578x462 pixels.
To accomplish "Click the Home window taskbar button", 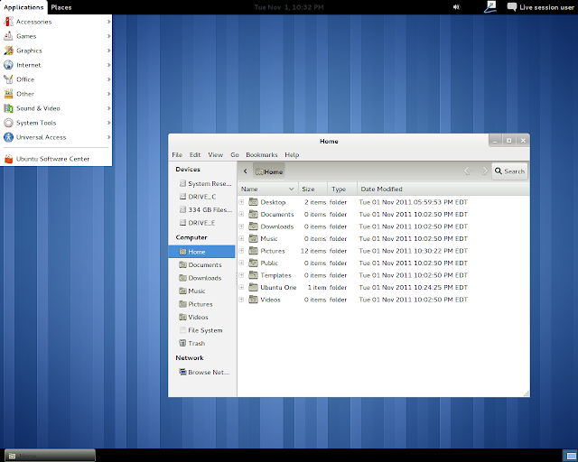I will [50, 456].
